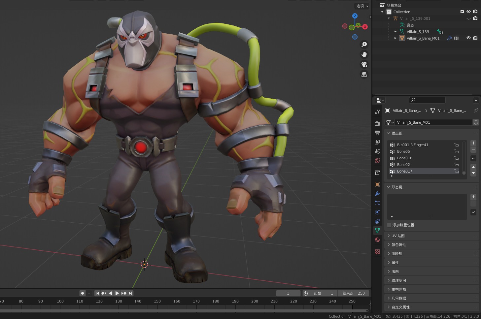
Task: Move vertex group down
Action: pos(473,173)
